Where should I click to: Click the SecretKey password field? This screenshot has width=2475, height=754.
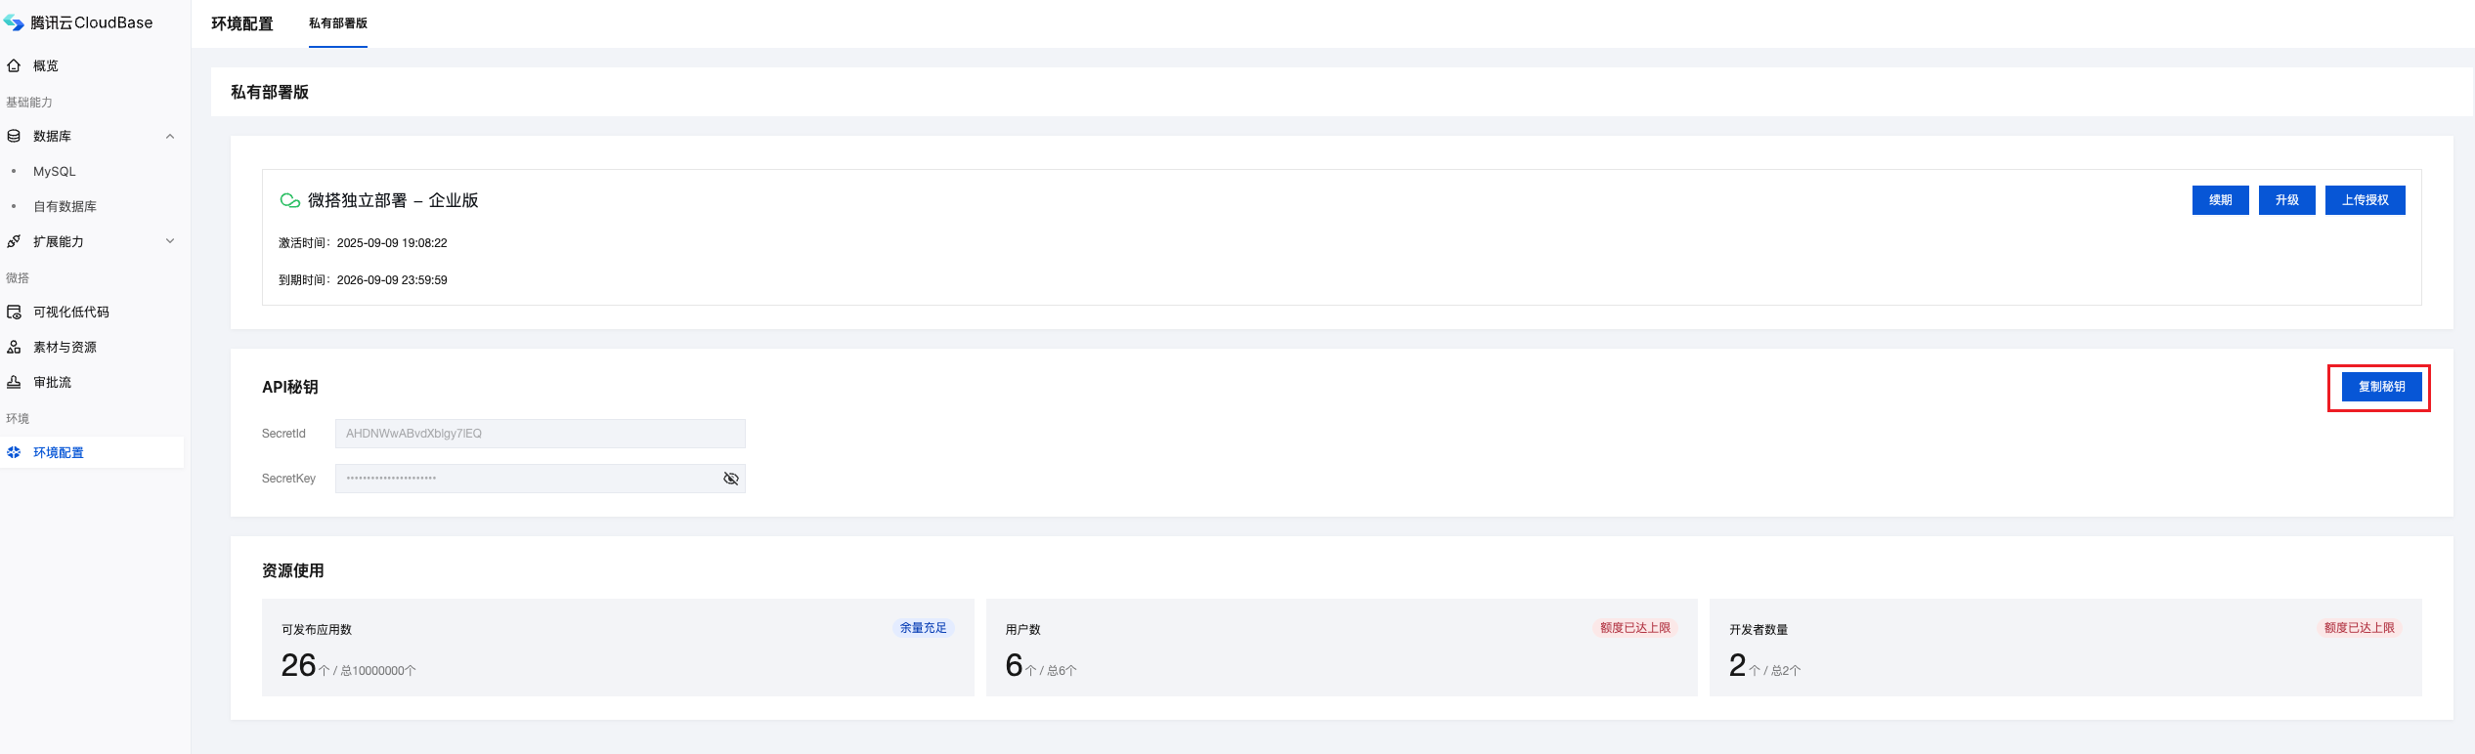click(x=528, y=479)
